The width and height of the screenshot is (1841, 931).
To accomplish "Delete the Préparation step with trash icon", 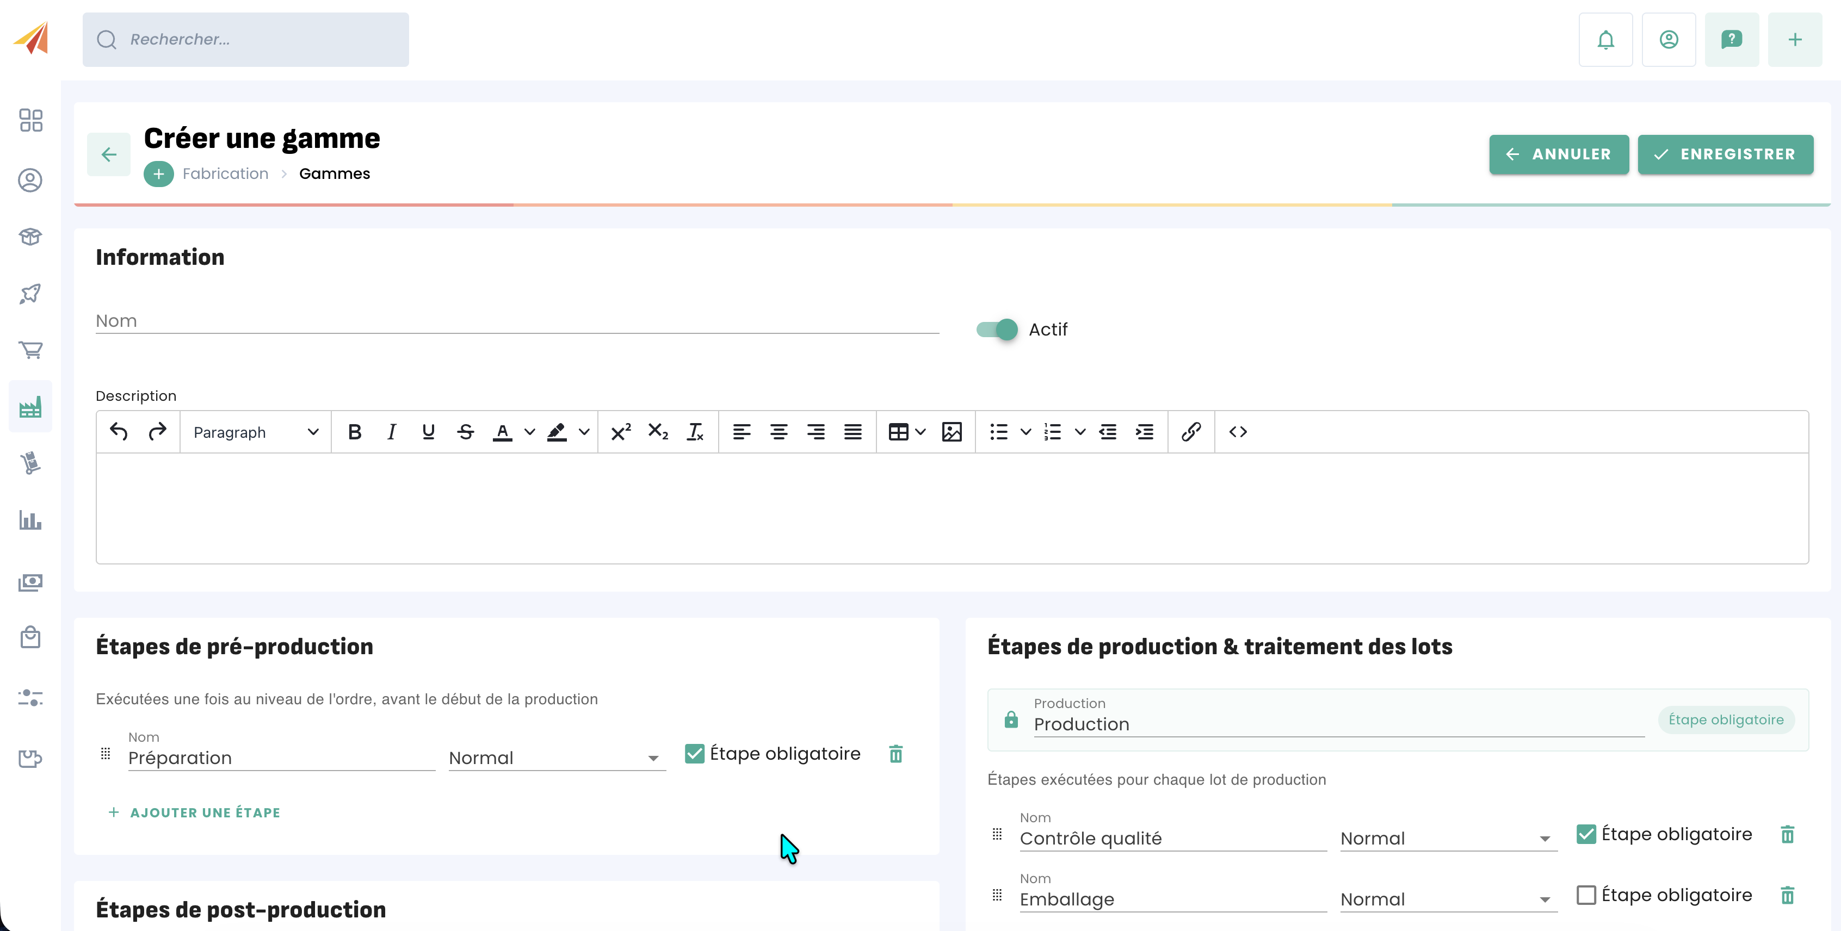I will coord(895,754).
